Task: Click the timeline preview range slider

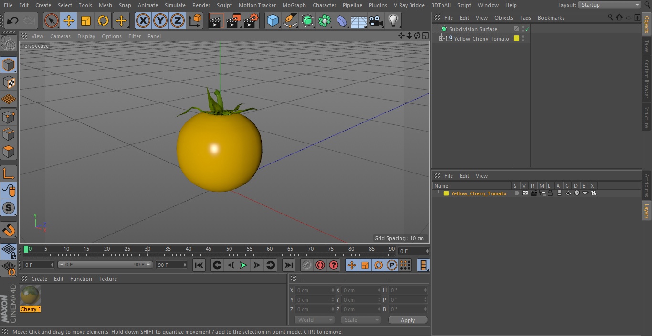Action: tap(105, 265)
